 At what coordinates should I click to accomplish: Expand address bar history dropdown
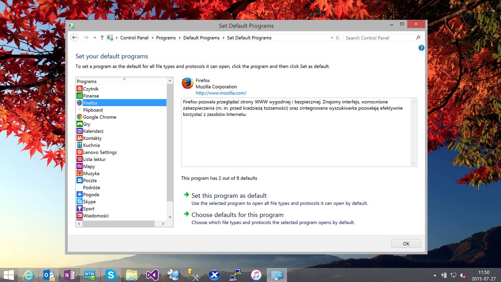332,38
